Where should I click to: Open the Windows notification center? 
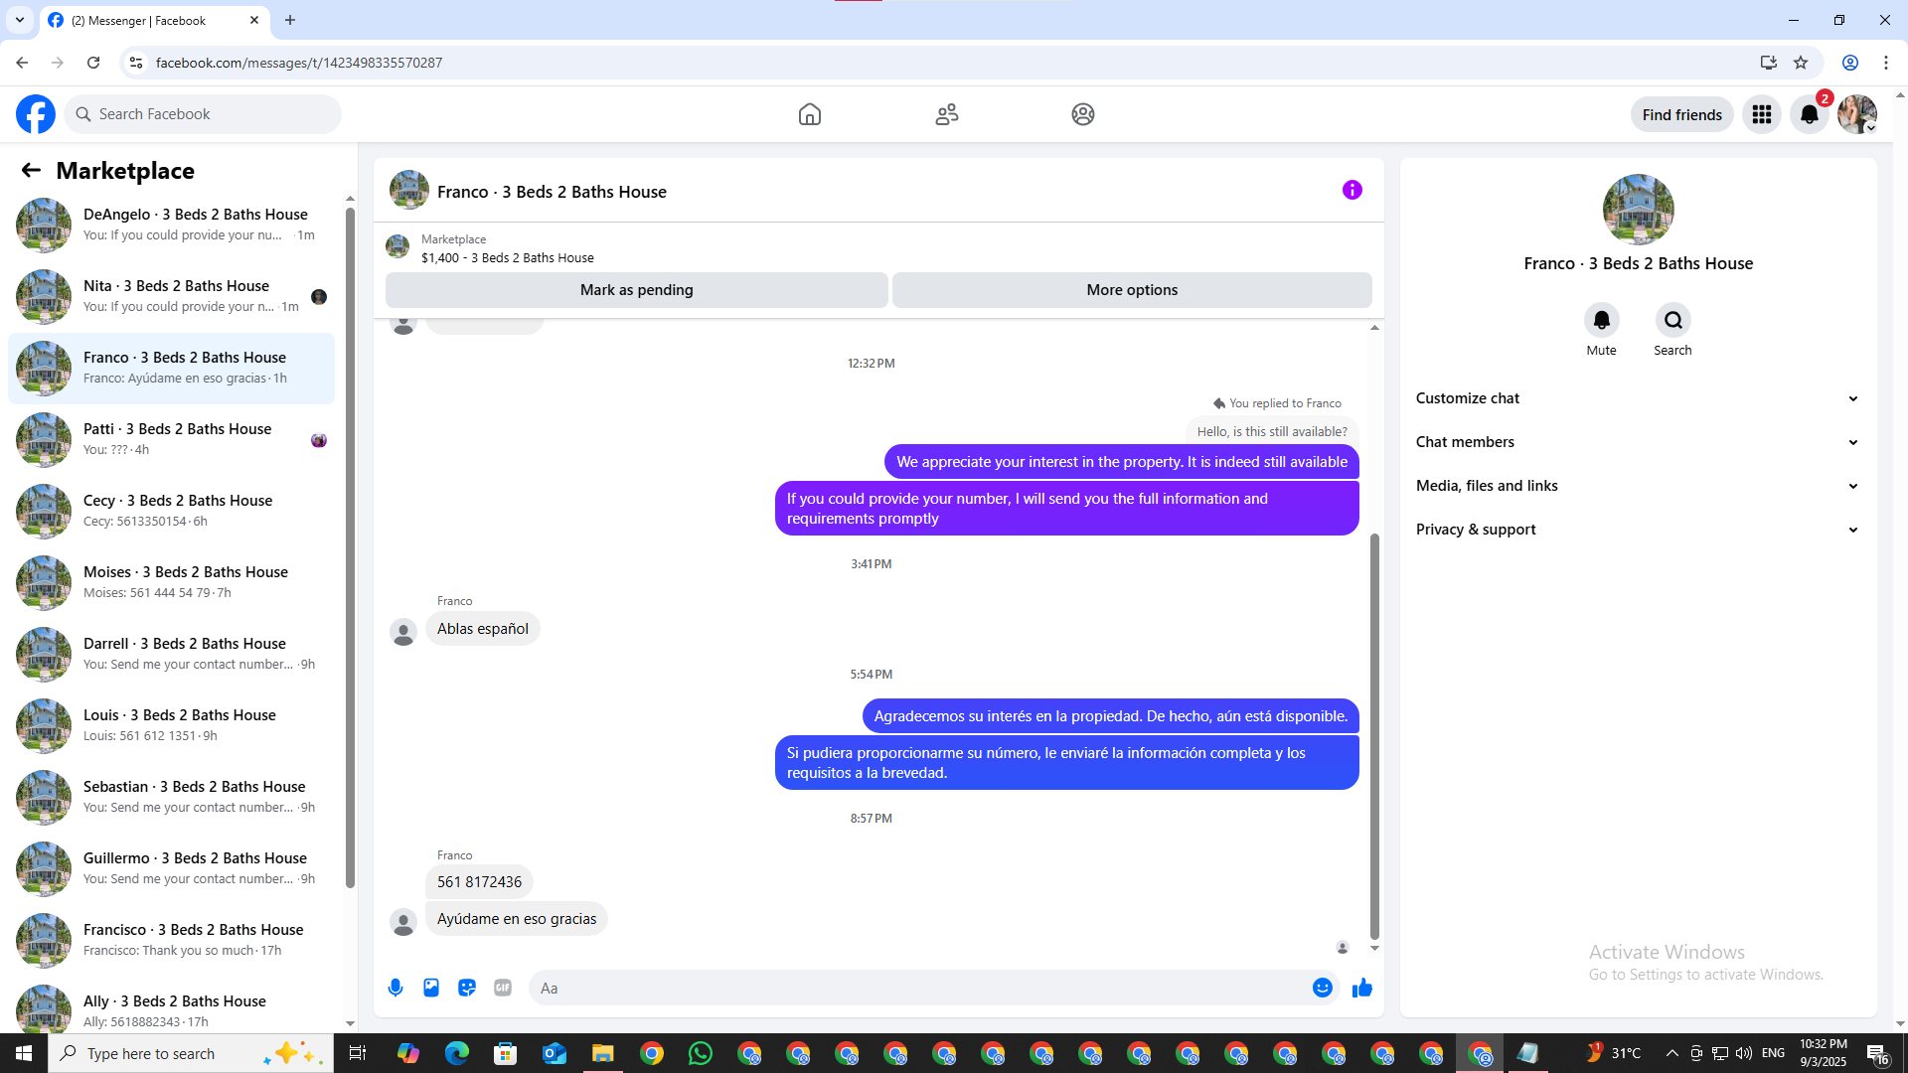1878,1053
